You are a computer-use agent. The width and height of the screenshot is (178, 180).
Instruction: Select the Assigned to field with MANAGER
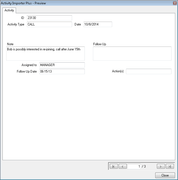(x=62, y=65)
